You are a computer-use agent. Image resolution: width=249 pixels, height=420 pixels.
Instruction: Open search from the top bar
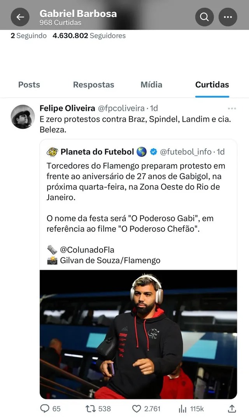[x=204, y=17]
